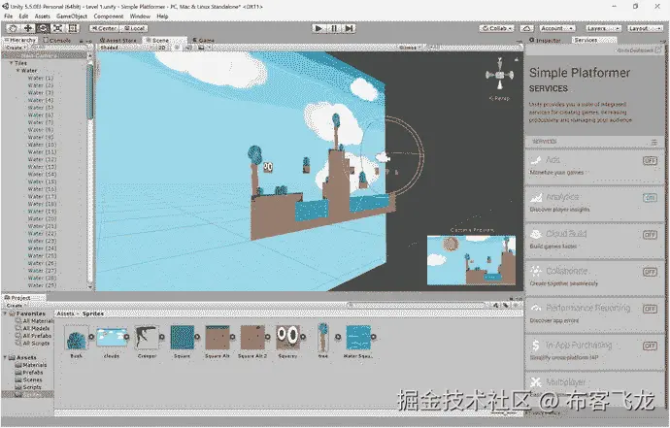Select the Creeper sprite thumbnail
Image resolution: width=670 pixels, height=428 pixels.
point(147,338)
